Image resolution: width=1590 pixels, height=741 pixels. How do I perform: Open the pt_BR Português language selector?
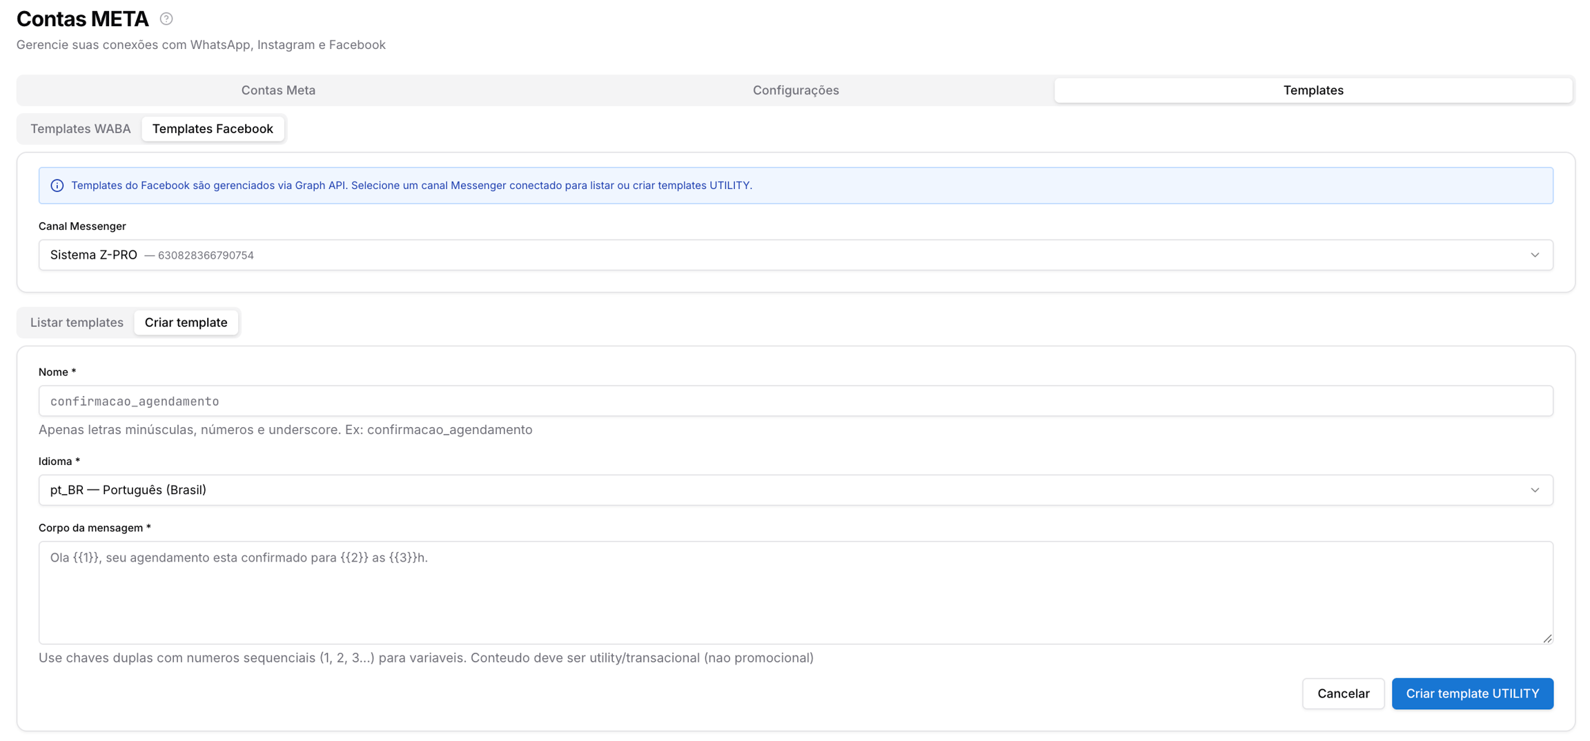pos(796,490)
